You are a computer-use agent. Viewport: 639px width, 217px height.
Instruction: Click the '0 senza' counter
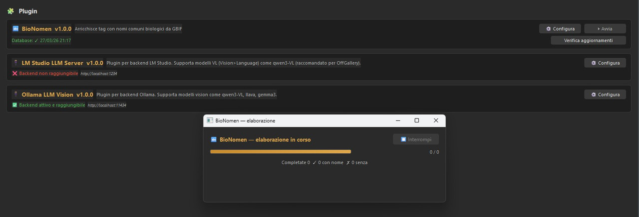click(x=359, y=162)
